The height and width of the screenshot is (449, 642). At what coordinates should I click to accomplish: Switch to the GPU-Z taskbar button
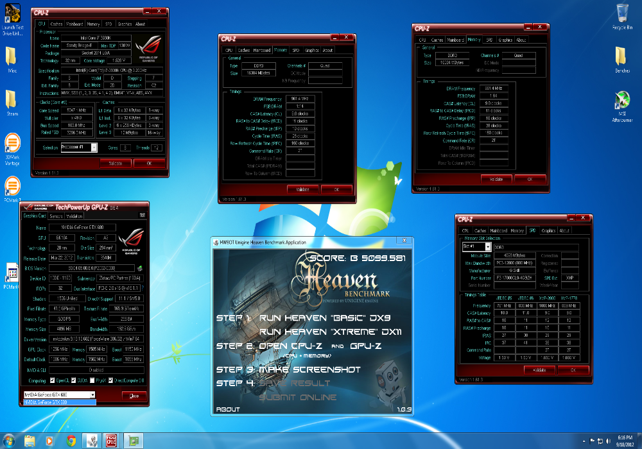[x=134, y=441]
